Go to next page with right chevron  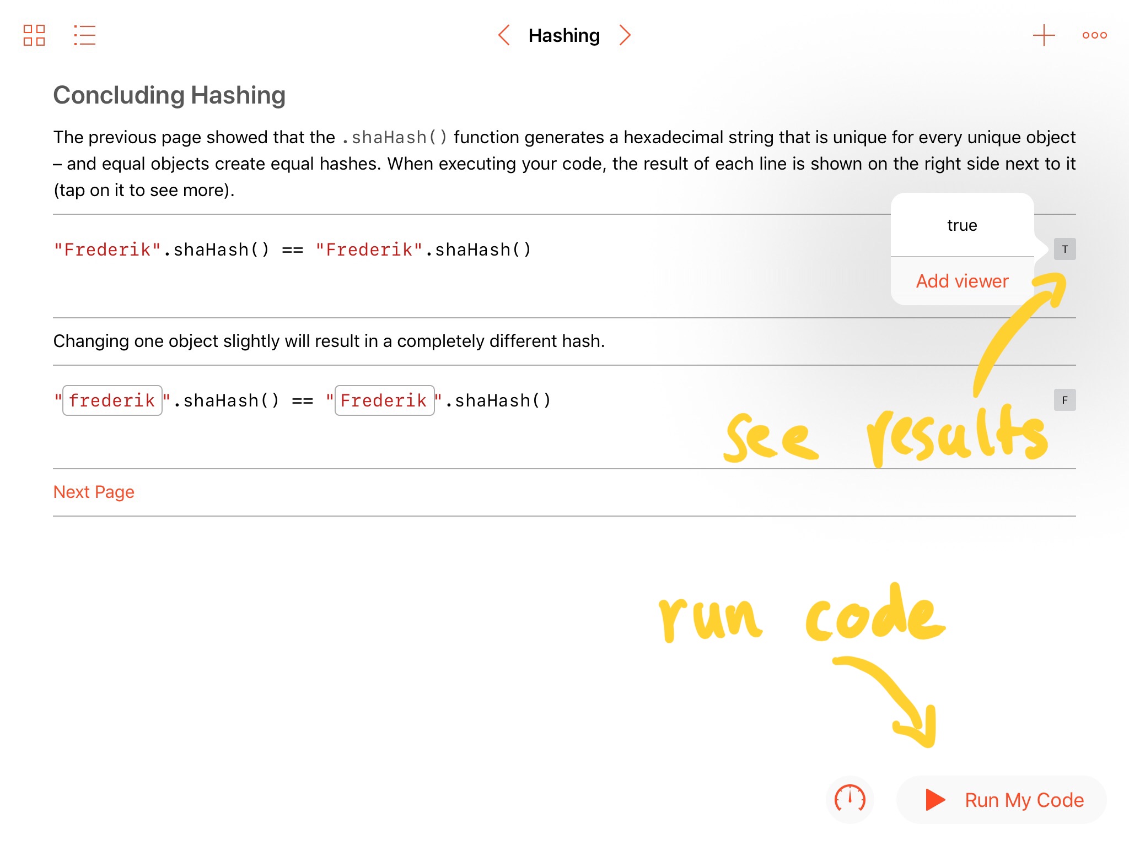tap(625, 35)
